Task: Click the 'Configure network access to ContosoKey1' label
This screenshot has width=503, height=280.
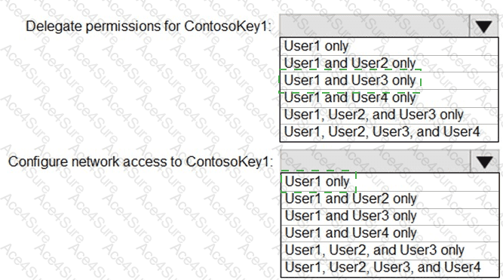Action: 140,162
